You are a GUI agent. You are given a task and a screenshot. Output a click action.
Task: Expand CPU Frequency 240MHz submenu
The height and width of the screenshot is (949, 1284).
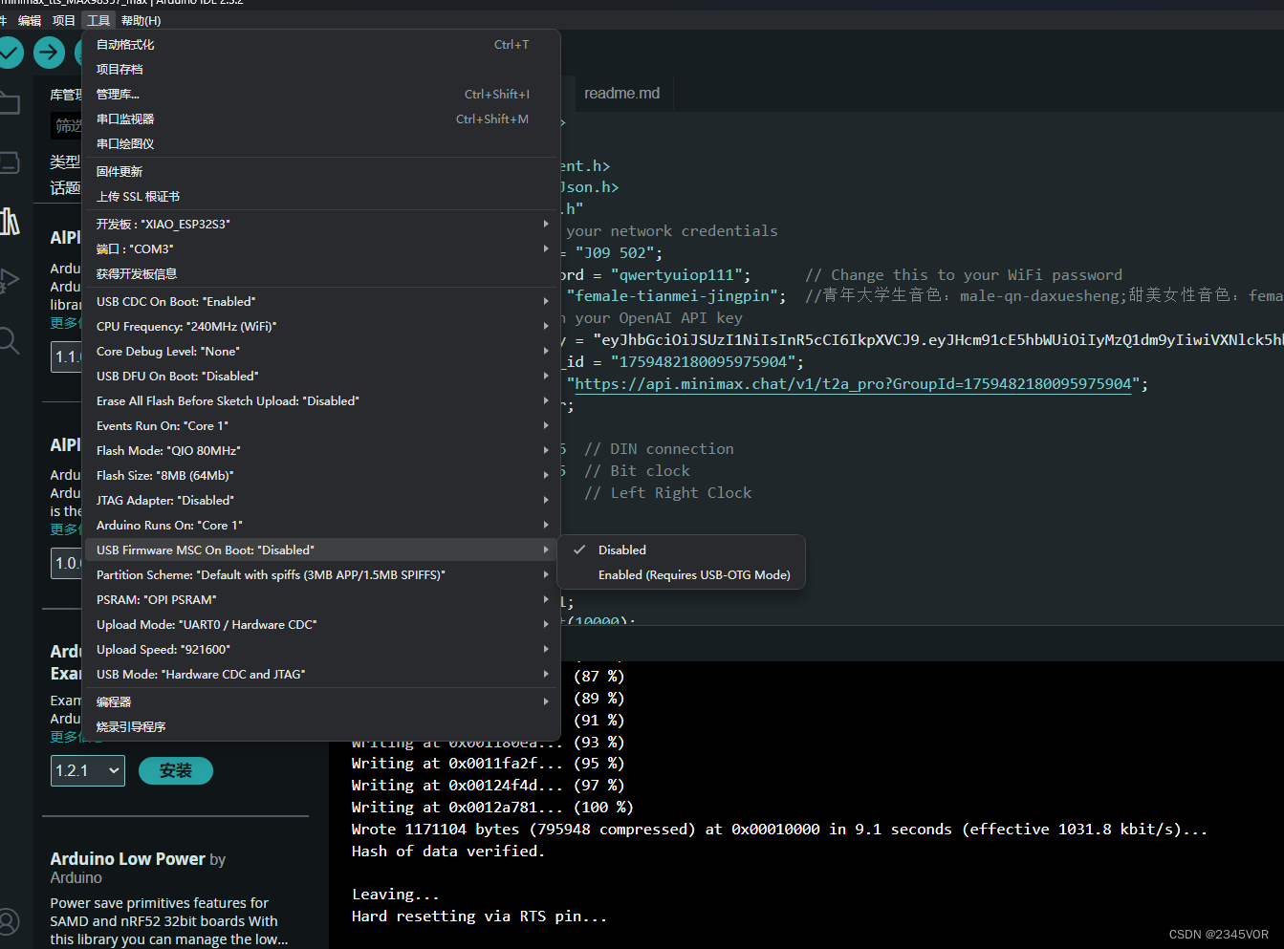[321, 326]
